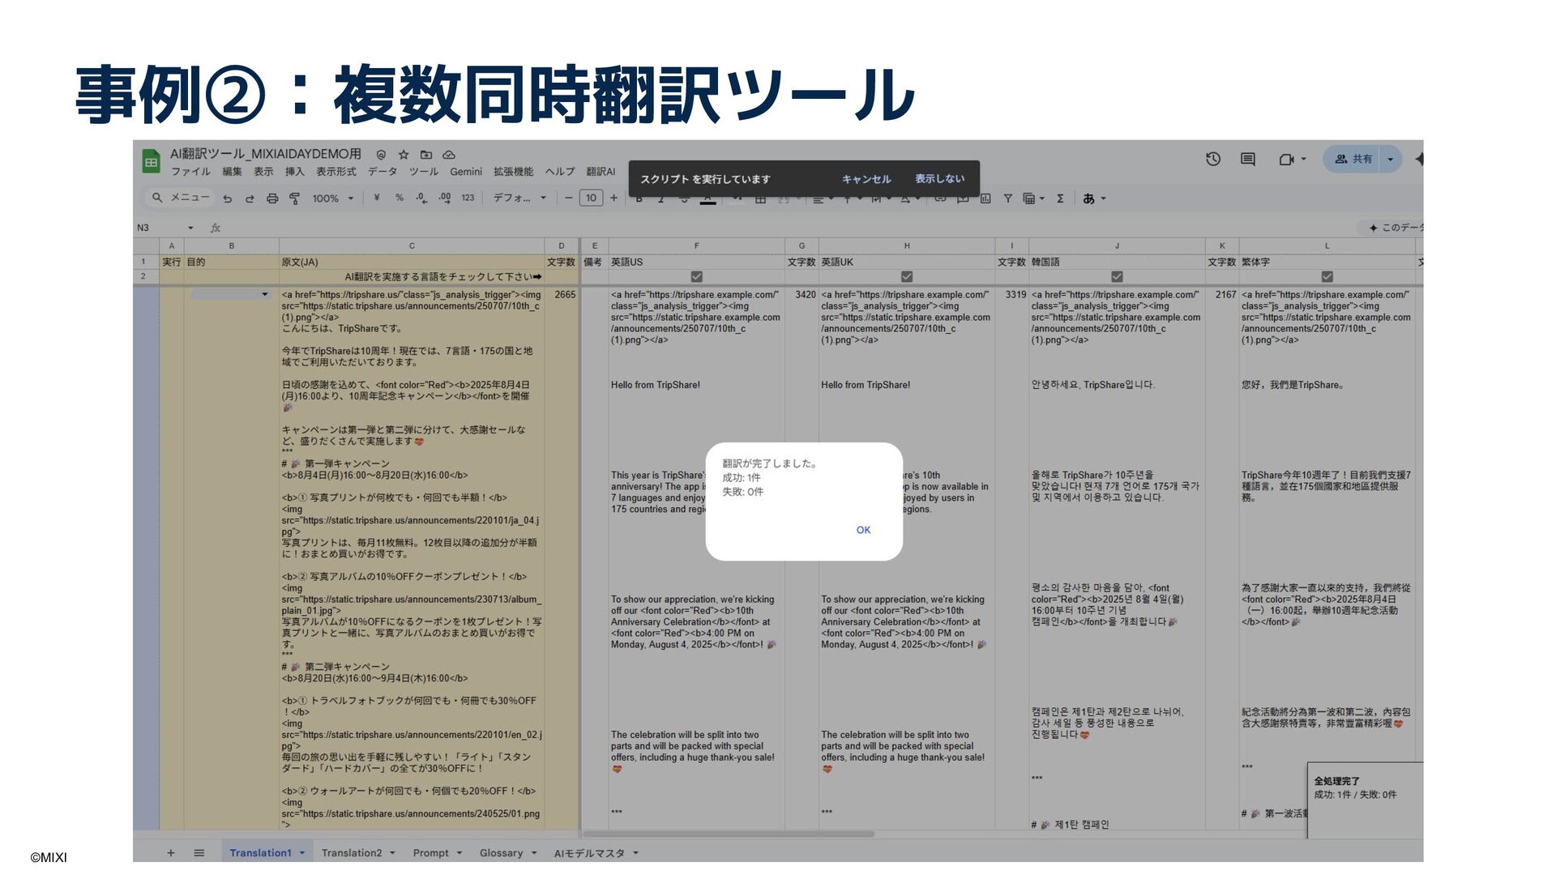Open the 翻訳AI menu
This screenshot has height=875, width=1556.
(601, 172)
